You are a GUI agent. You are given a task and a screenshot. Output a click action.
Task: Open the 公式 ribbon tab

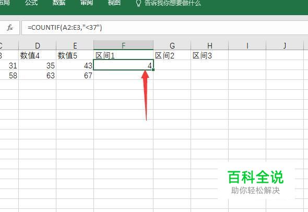31,3
